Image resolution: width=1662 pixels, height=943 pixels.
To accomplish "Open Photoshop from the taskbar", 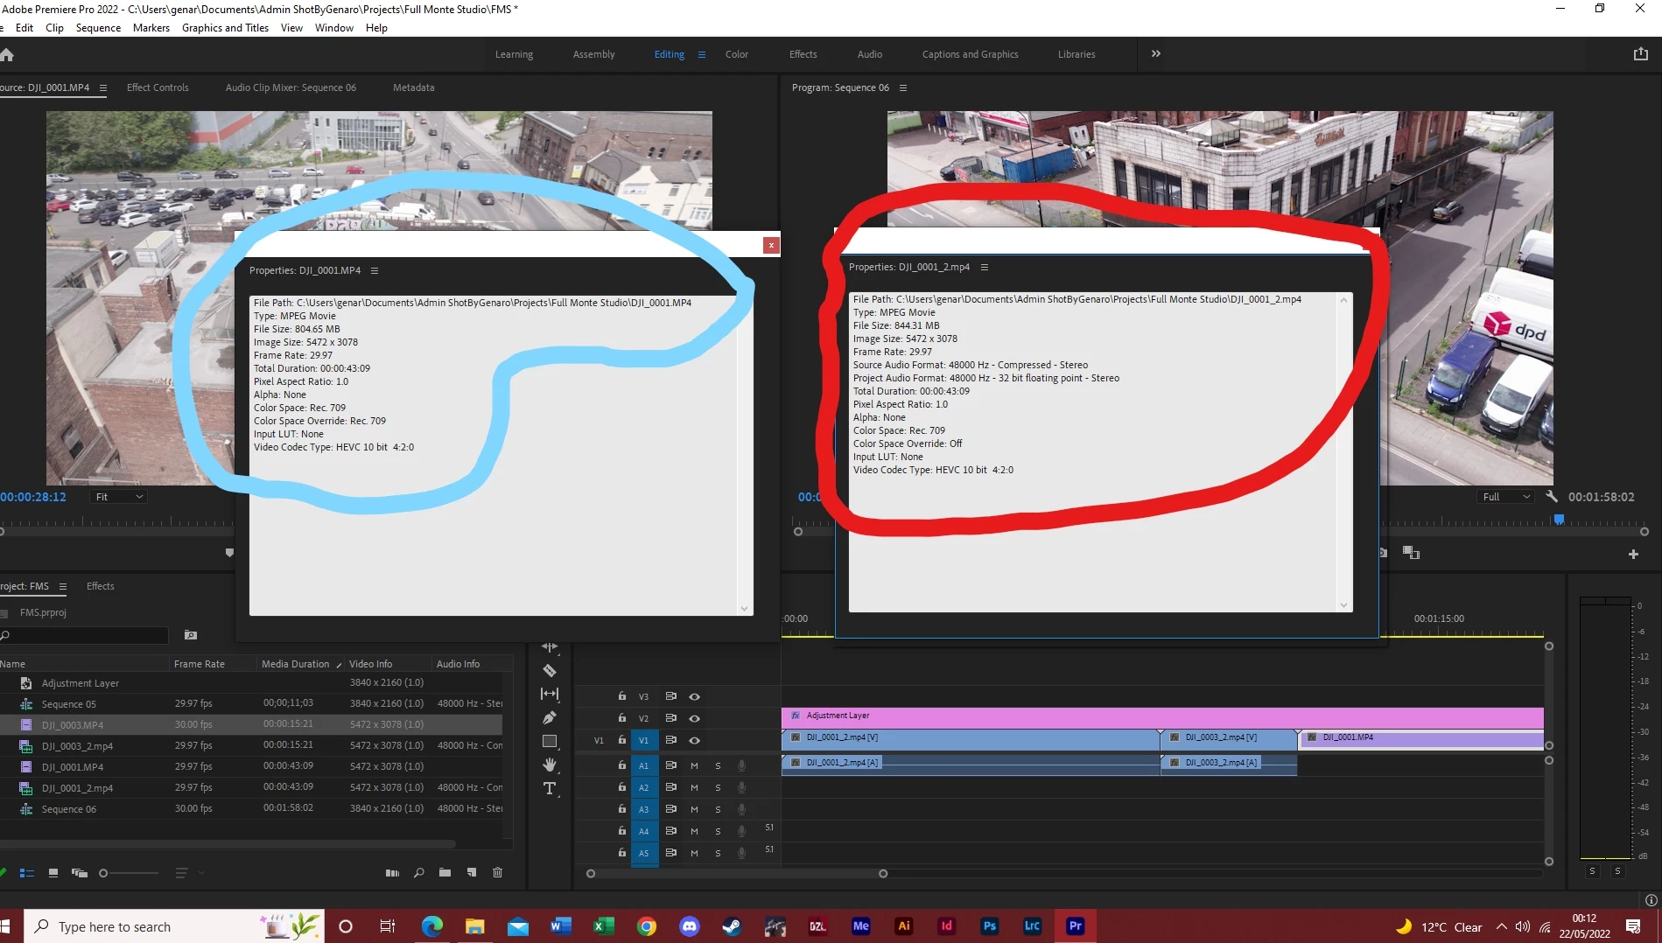I will click(990, 926).
